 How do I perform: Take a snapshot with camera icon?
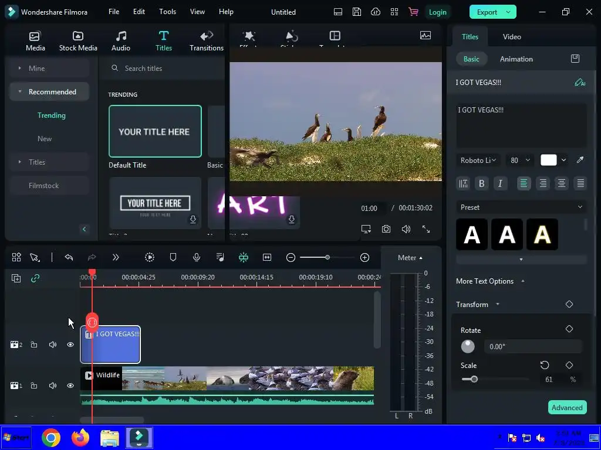pos(386,229)
